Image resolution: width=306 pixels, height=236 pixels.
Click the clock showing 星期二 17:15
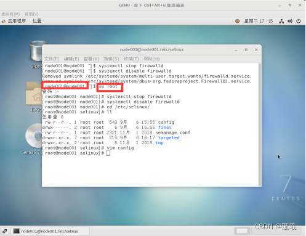click(x=259, y=21)
